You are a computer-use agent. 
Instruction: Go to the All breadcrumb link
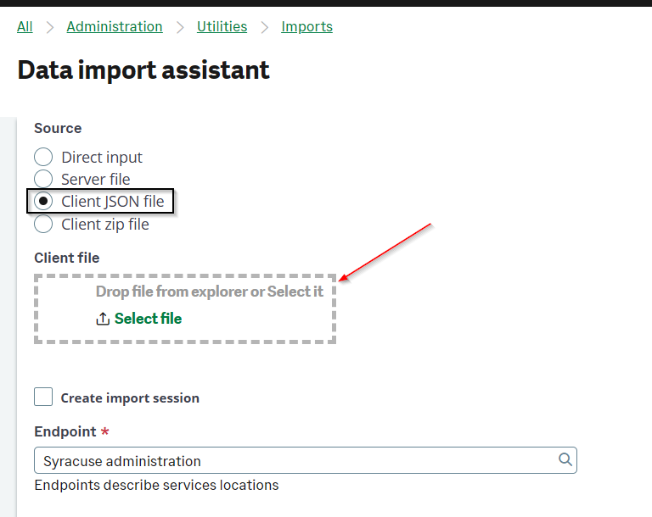point(25,26)
